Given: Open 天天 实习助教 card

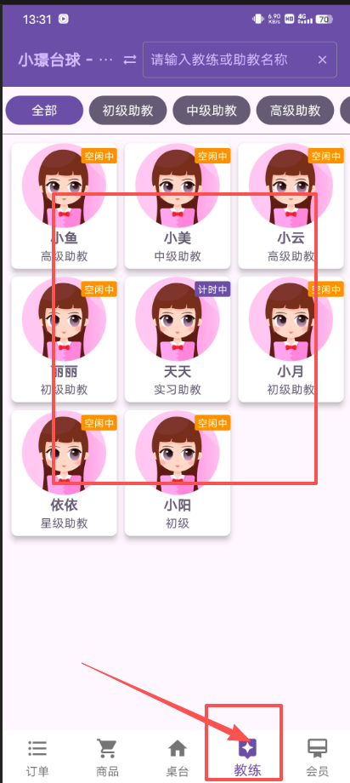Looking at the screenshot, I should click(178, 340).
